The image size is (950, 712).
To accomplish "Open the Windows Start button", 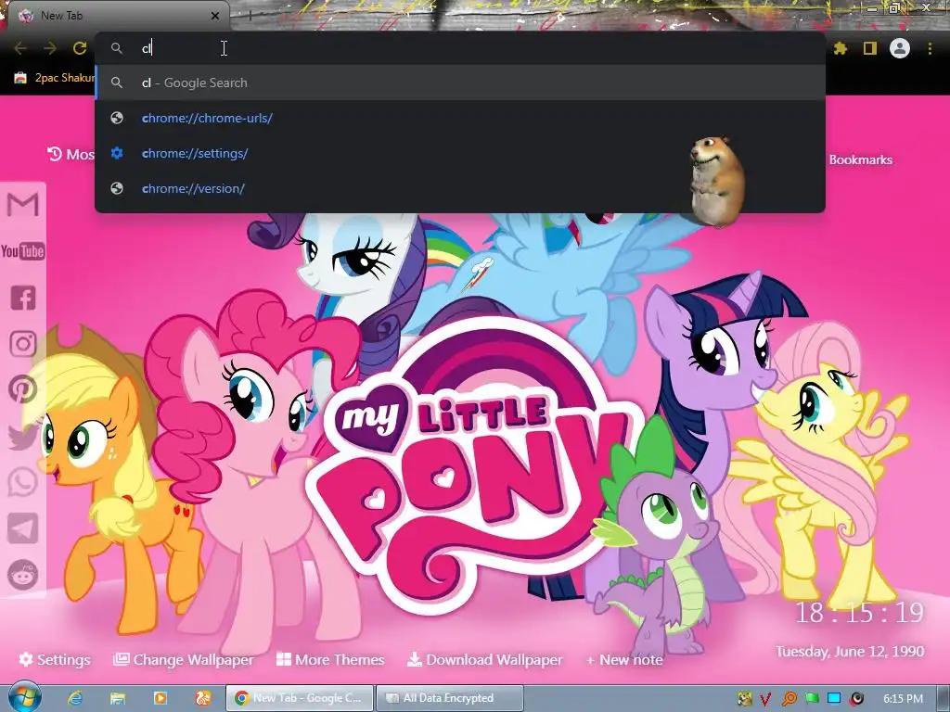I will pos(24,697).
